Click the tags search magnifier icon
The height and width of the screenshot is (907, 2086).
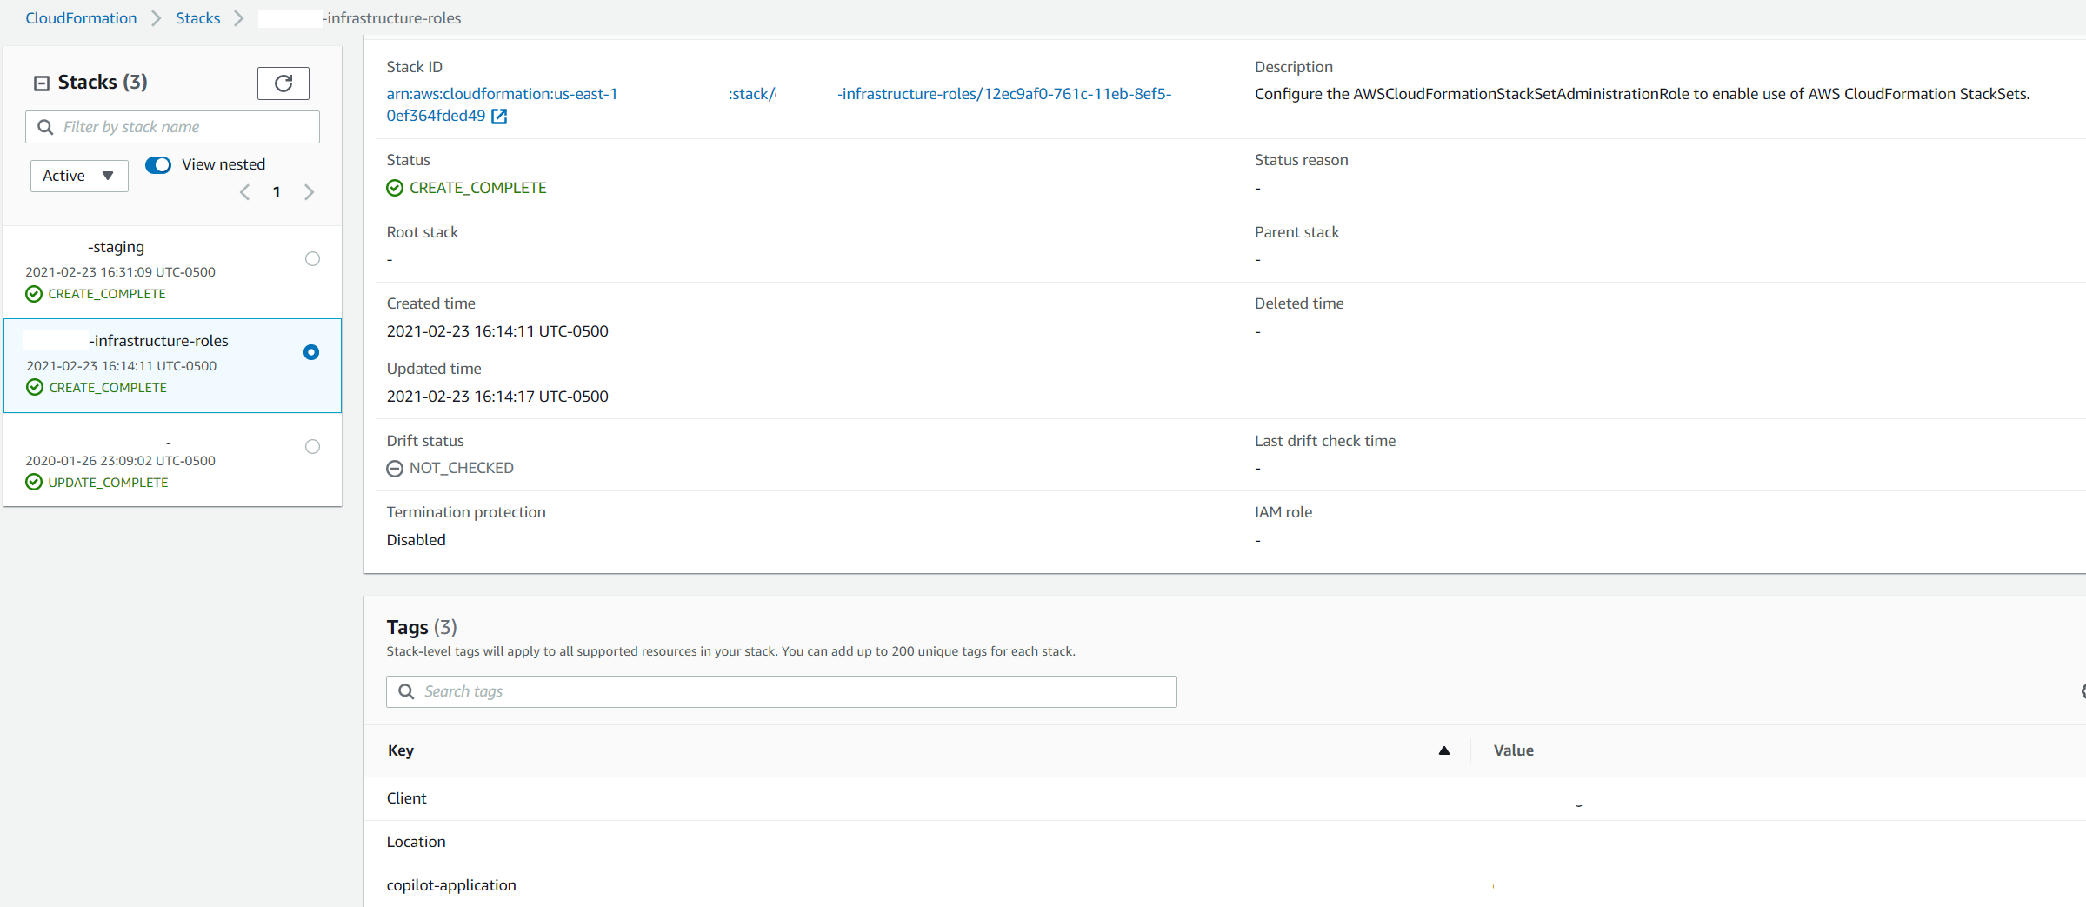(406, 691)
